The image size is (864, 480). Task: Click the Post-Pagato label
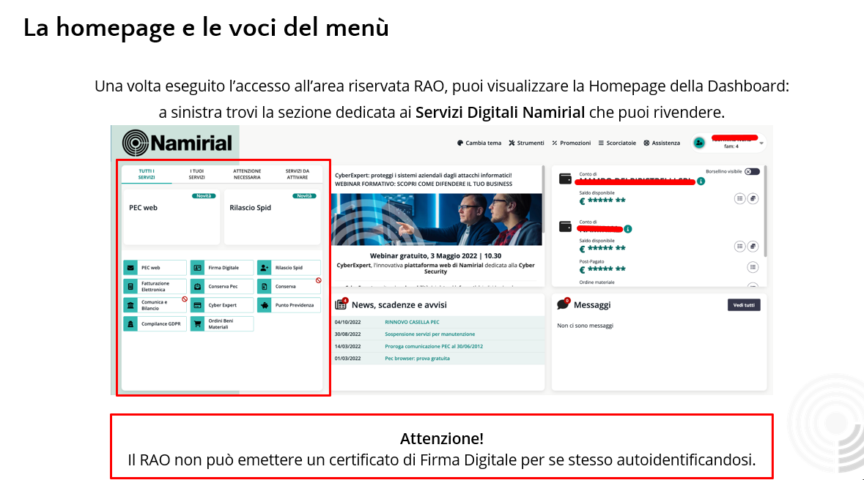[592, 261]
